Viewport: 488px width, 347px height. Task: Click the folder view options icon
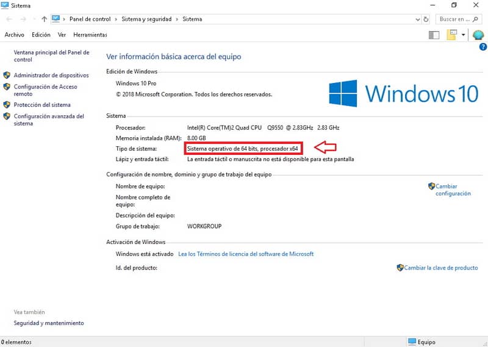coord(452,35)
